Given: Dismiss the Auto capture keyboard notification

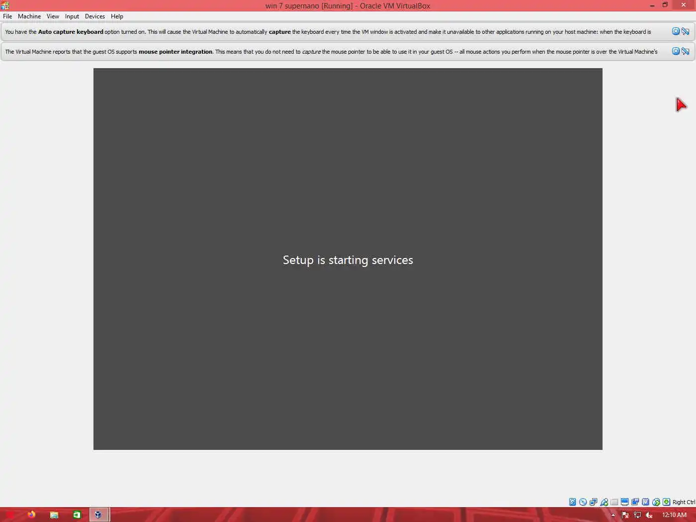Looking at the screenshot, I should click(x=676, y=31).
